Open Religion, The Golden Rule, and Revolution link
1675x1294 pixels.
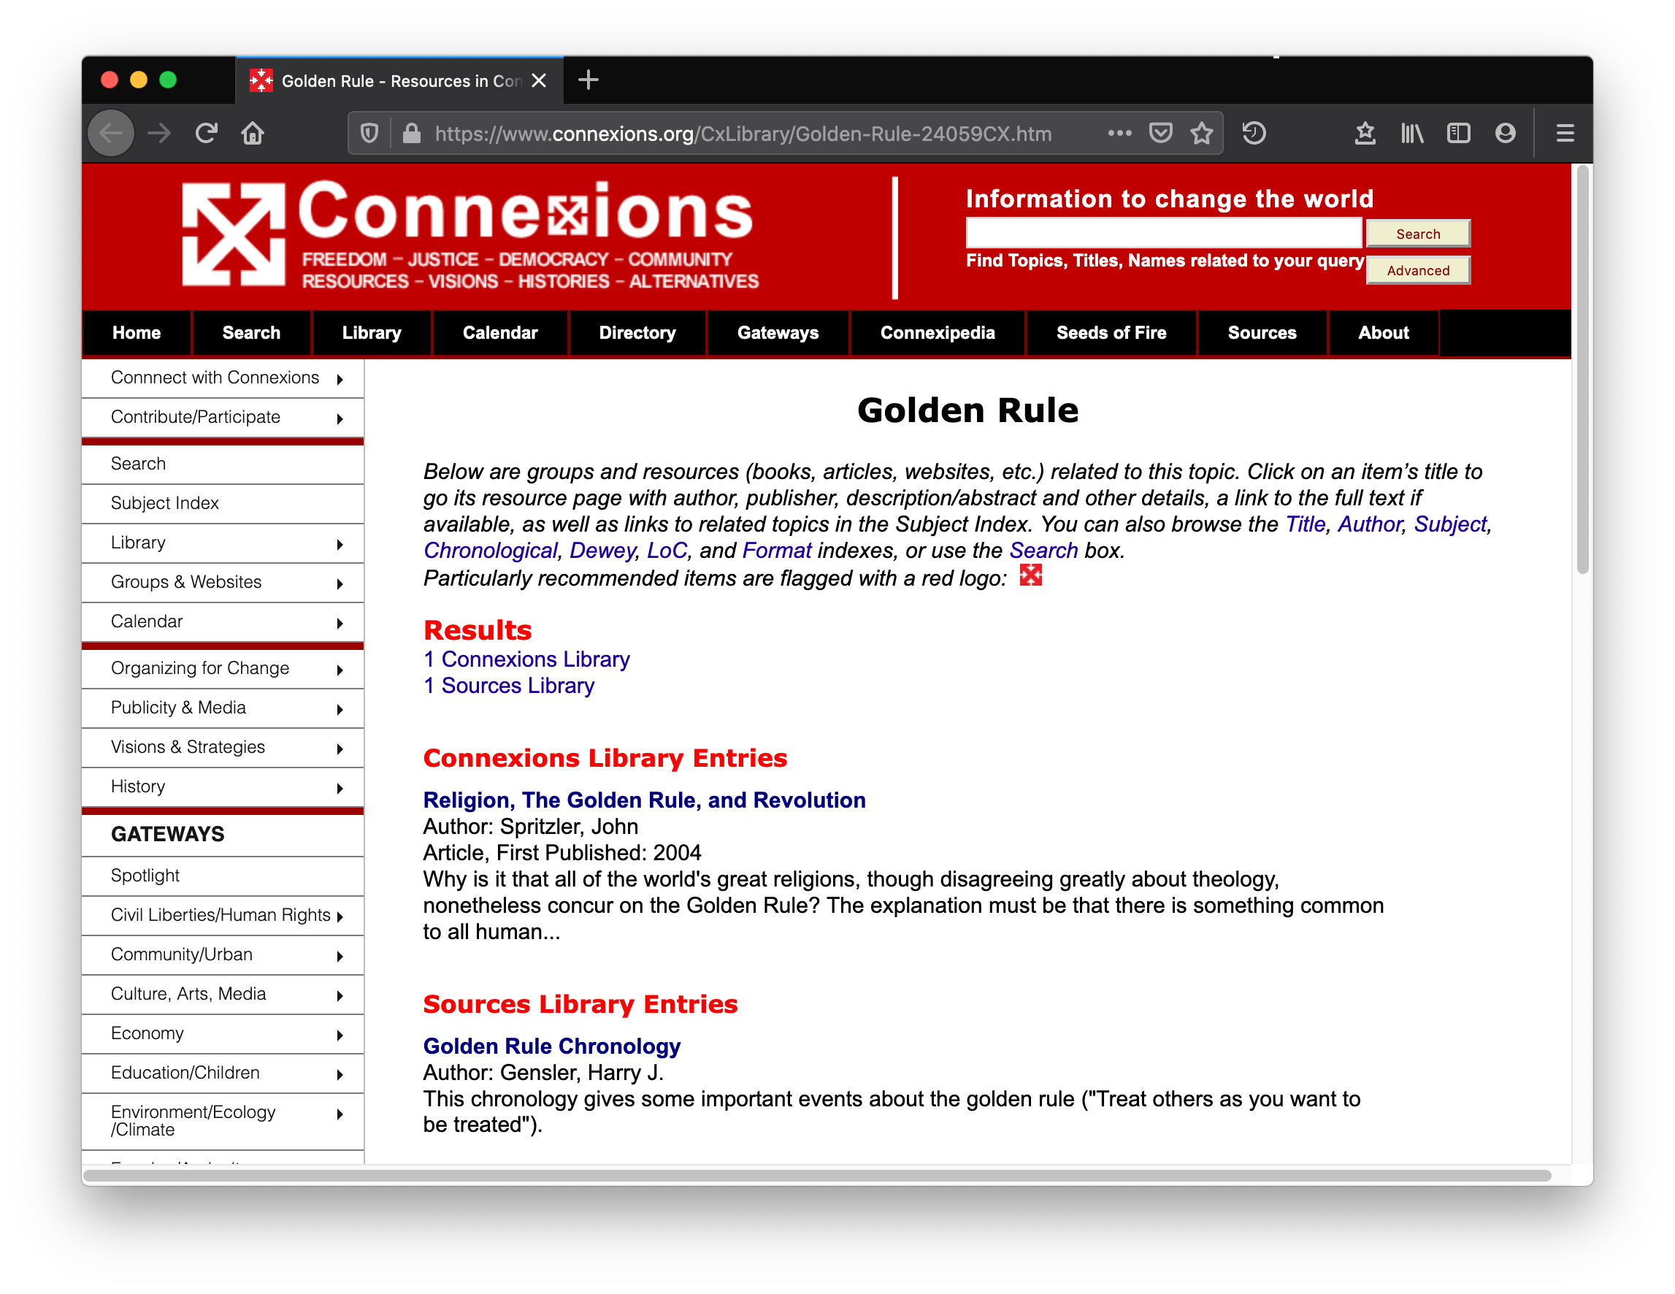tap(643, 800)
